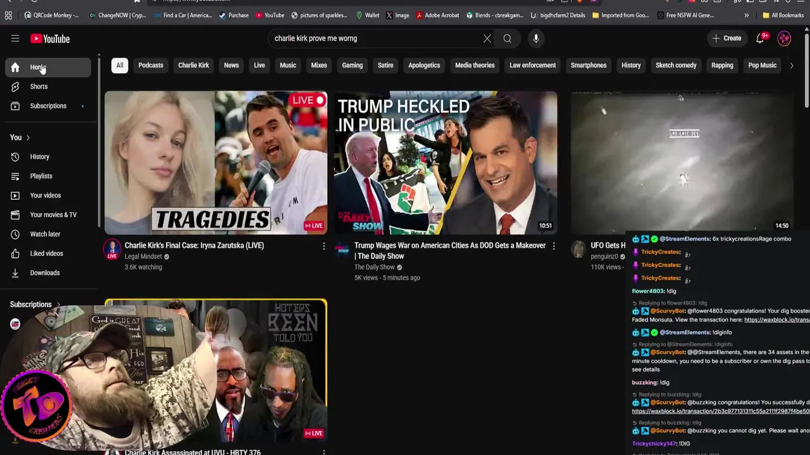Click the page vertical scrollbar
The image size is (810, 455).
tap(807, 70)
